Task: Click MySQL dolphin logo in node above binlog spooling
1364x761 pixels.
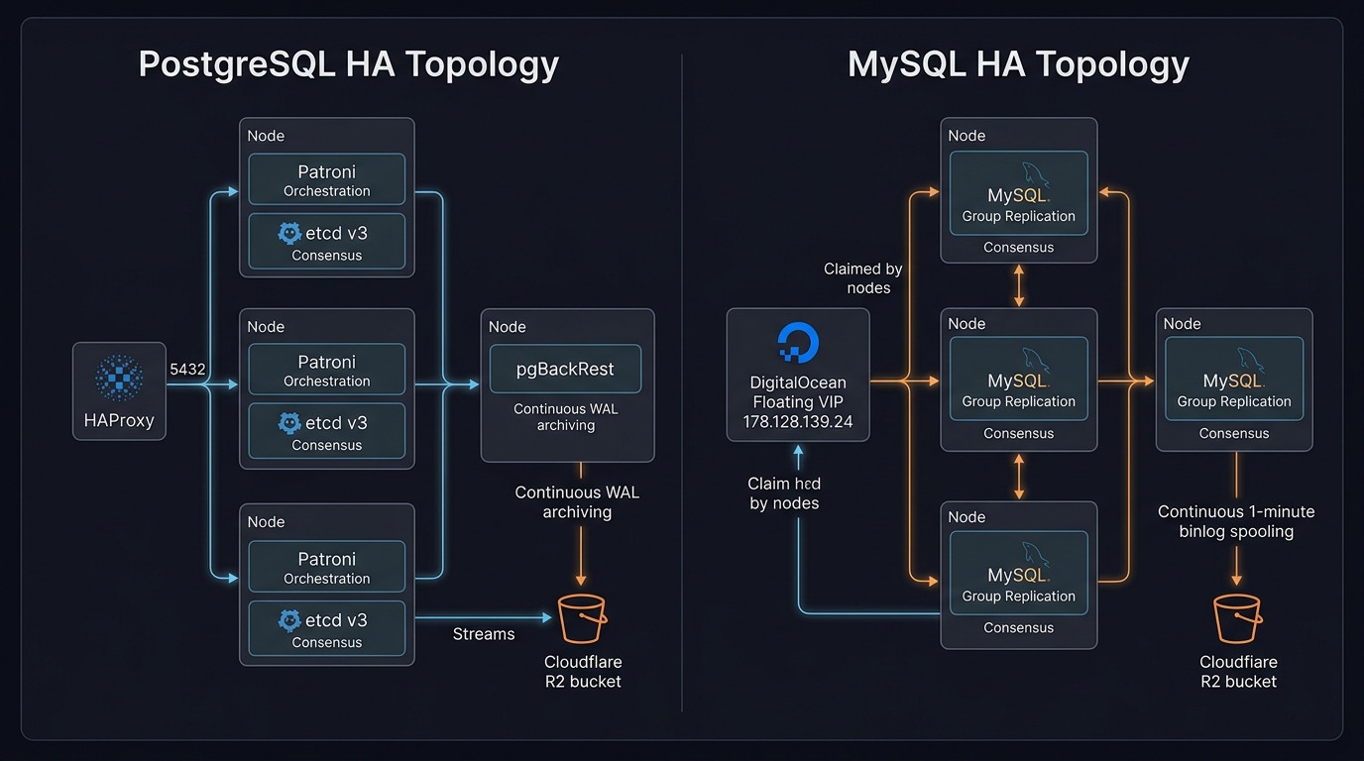Action: (x=1251, y=361)
